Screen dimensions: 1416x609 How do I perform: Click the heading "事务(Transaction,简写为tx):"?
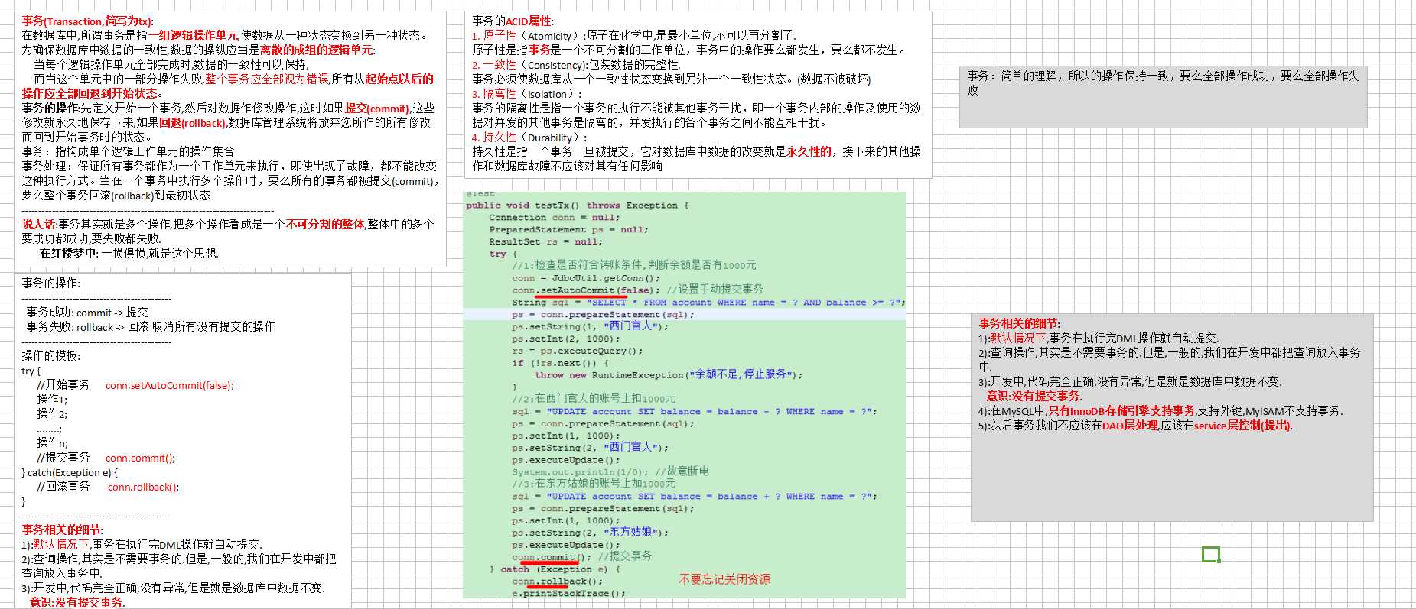click(x=88, y=21)
